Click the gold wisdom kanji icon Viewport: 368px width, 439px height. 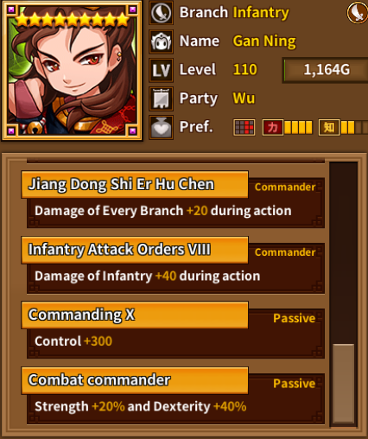click(x=329, y=127)
